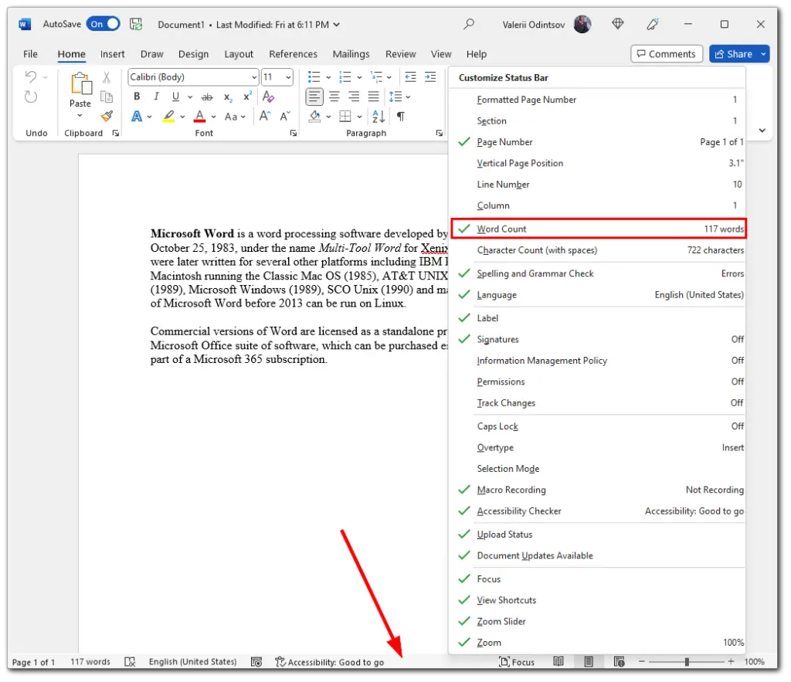
Task: Click the spelling errors indicator in the status bar
Action: [130, 661]
